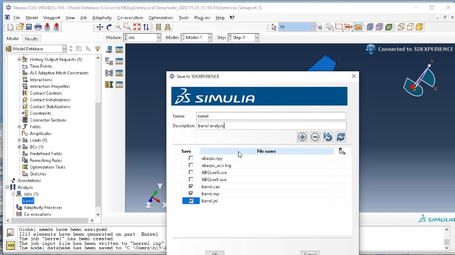Click the New Model Database icon

[10, 27]
